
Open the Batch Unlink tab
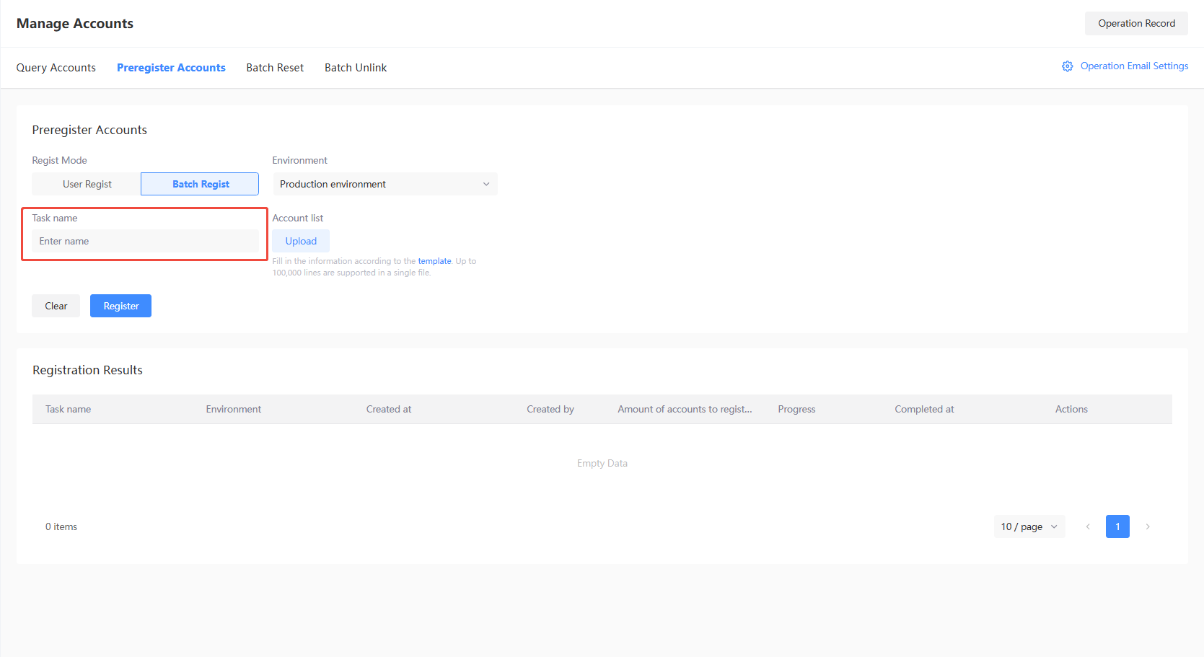tap(356, 68)
